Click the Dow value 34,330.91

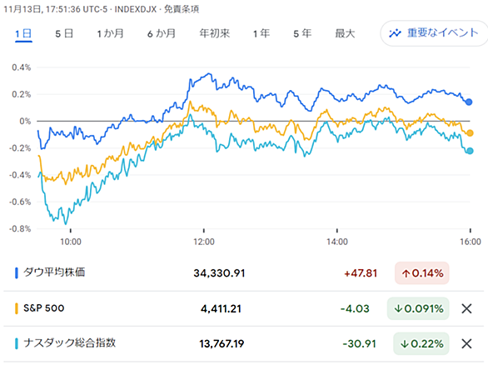(x=219, y=273)
